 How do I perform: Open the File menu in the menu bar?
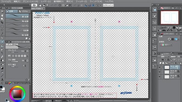coord(6,2)
